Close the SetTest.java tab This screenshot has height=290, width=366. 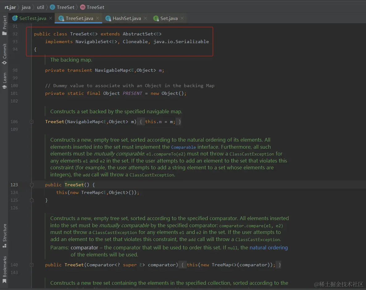click(x=51, y=18)
